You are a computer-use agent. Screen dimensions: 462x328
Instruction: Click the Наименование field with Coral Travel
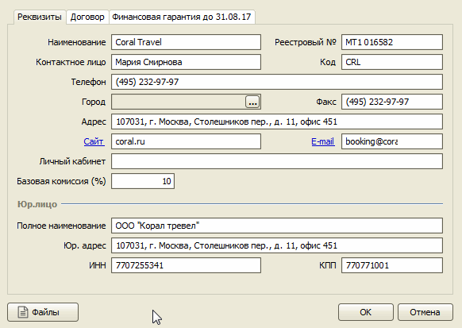(186, 42)
